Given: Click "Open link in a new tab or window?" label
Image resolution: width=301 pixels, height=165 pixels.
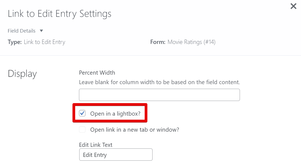Looking at the screenshot, I should [x=135, y=130].
